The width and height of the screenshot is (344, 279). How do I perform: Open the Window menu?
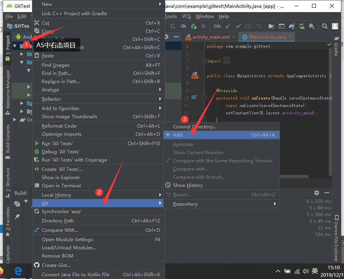205,16
